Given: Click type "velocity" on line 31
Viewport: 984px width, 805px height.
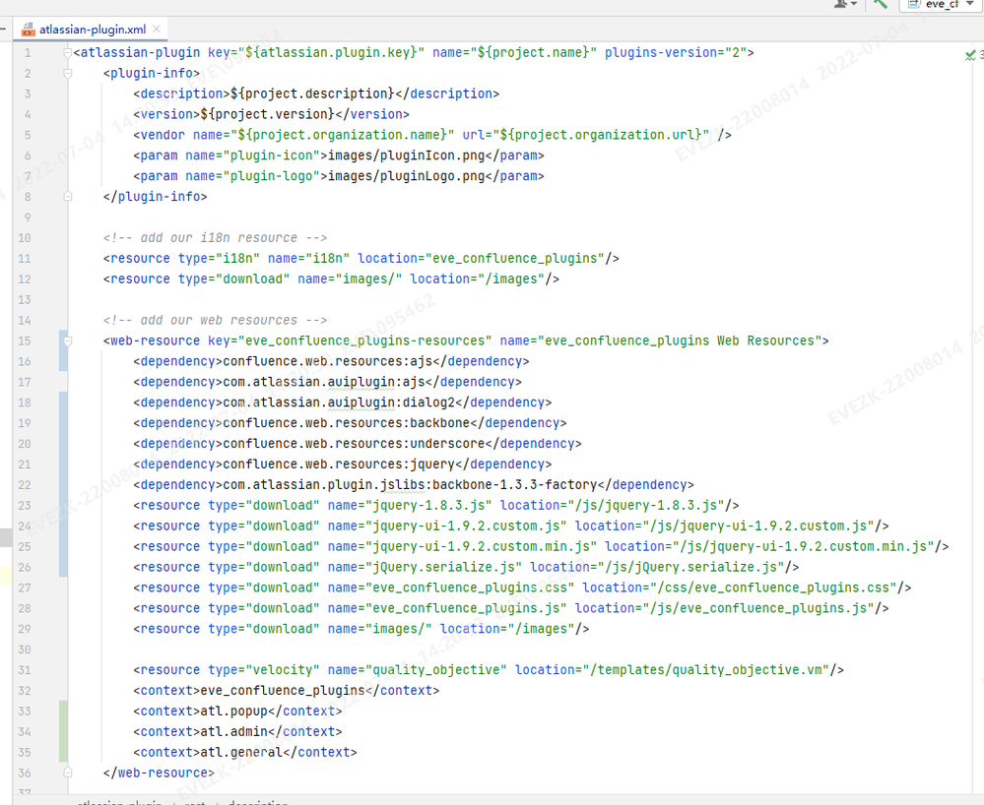Looking at the screenshot, I should tap(283, 670).
